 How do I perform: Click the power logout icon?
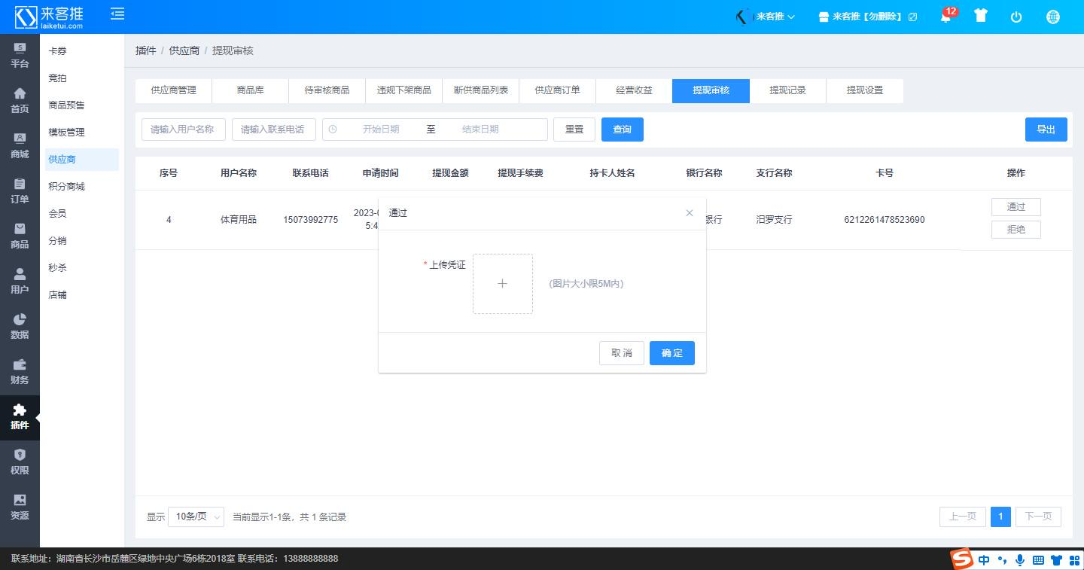pyautogui.click(x=1016, y=17)
